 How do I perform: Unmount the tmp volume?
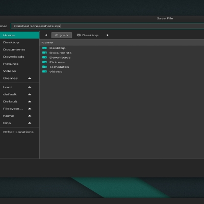coord(30,123)
